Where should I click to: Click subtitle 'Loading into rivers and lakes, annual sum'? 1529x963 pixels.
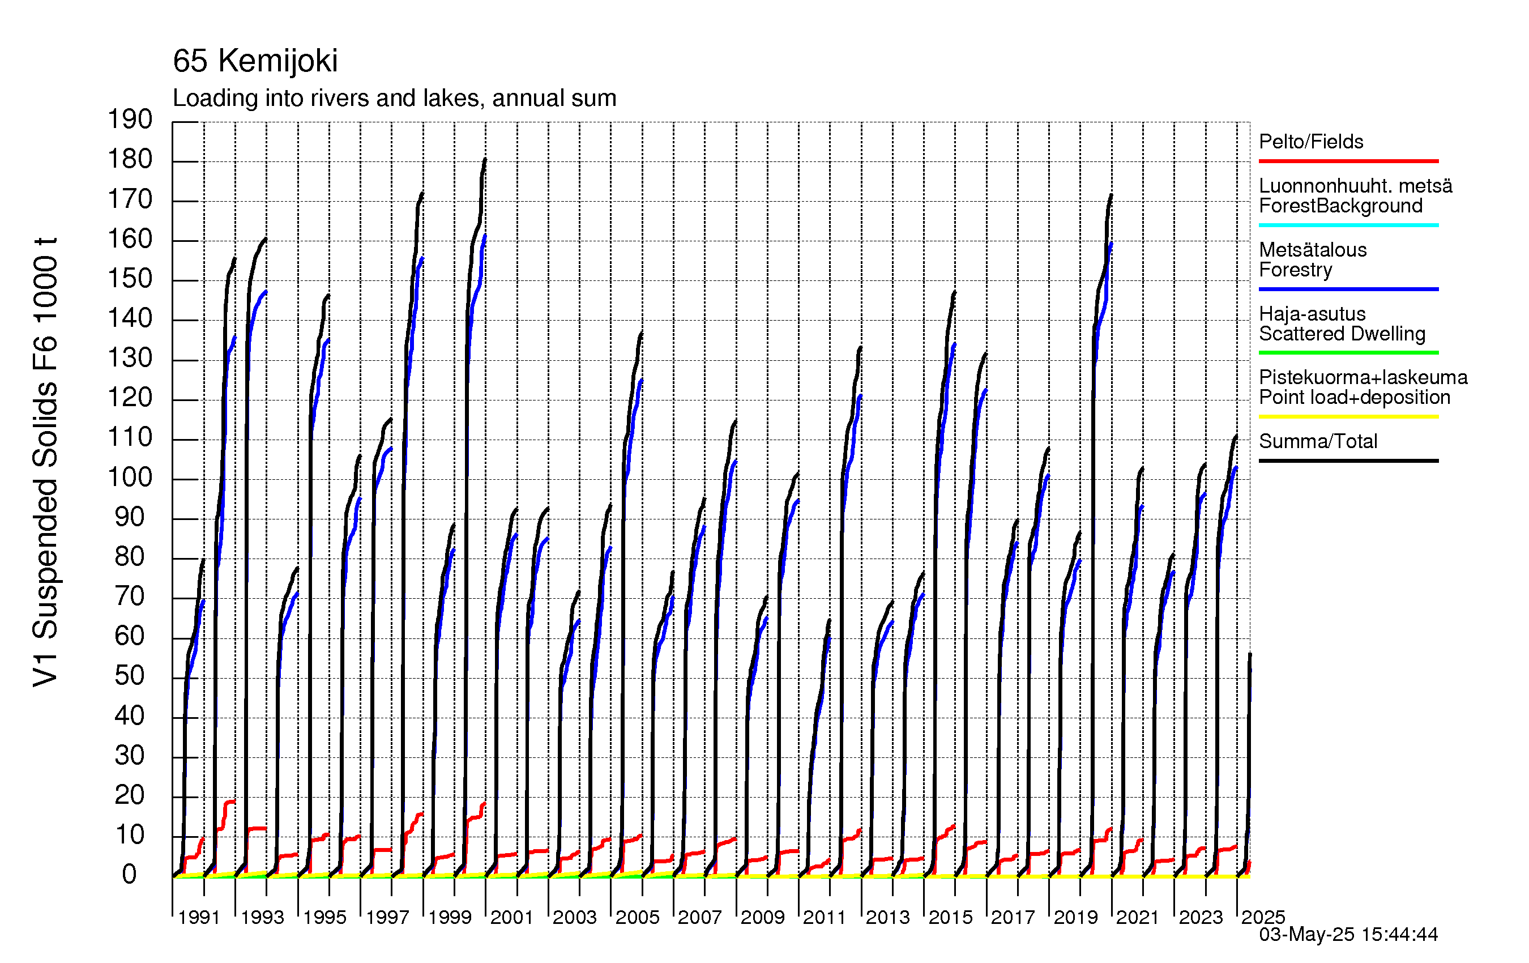pos(394,99)
